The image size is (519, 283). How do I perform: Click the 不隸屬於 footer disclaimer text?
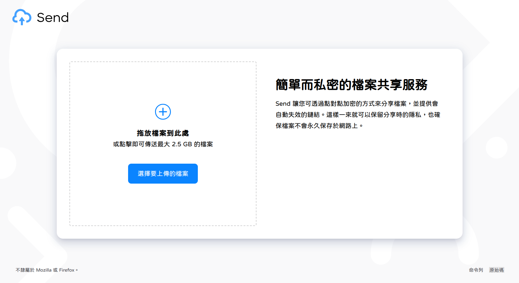coord(25,270)
